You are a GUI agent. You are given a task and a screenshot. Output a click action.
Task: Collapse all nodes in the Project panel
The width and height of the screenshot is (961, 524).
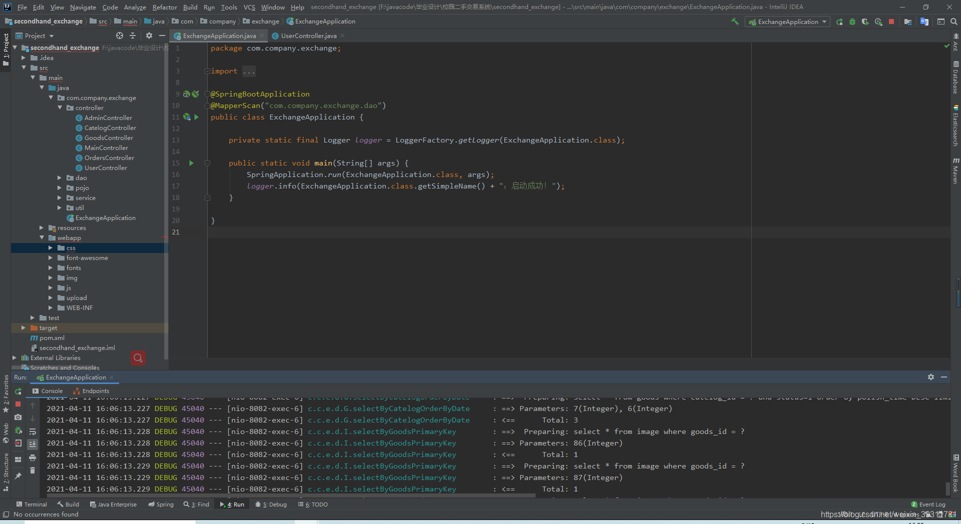tap(133, 35)
